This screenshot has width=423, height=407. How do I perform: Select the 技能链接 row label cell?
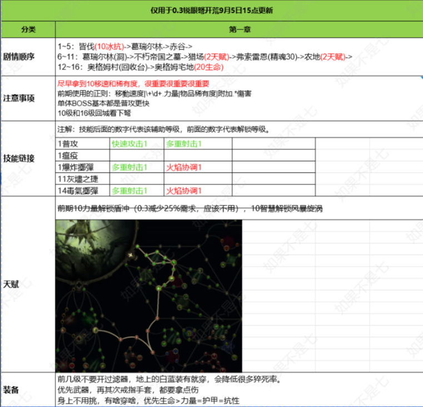[x=28, y=159]
